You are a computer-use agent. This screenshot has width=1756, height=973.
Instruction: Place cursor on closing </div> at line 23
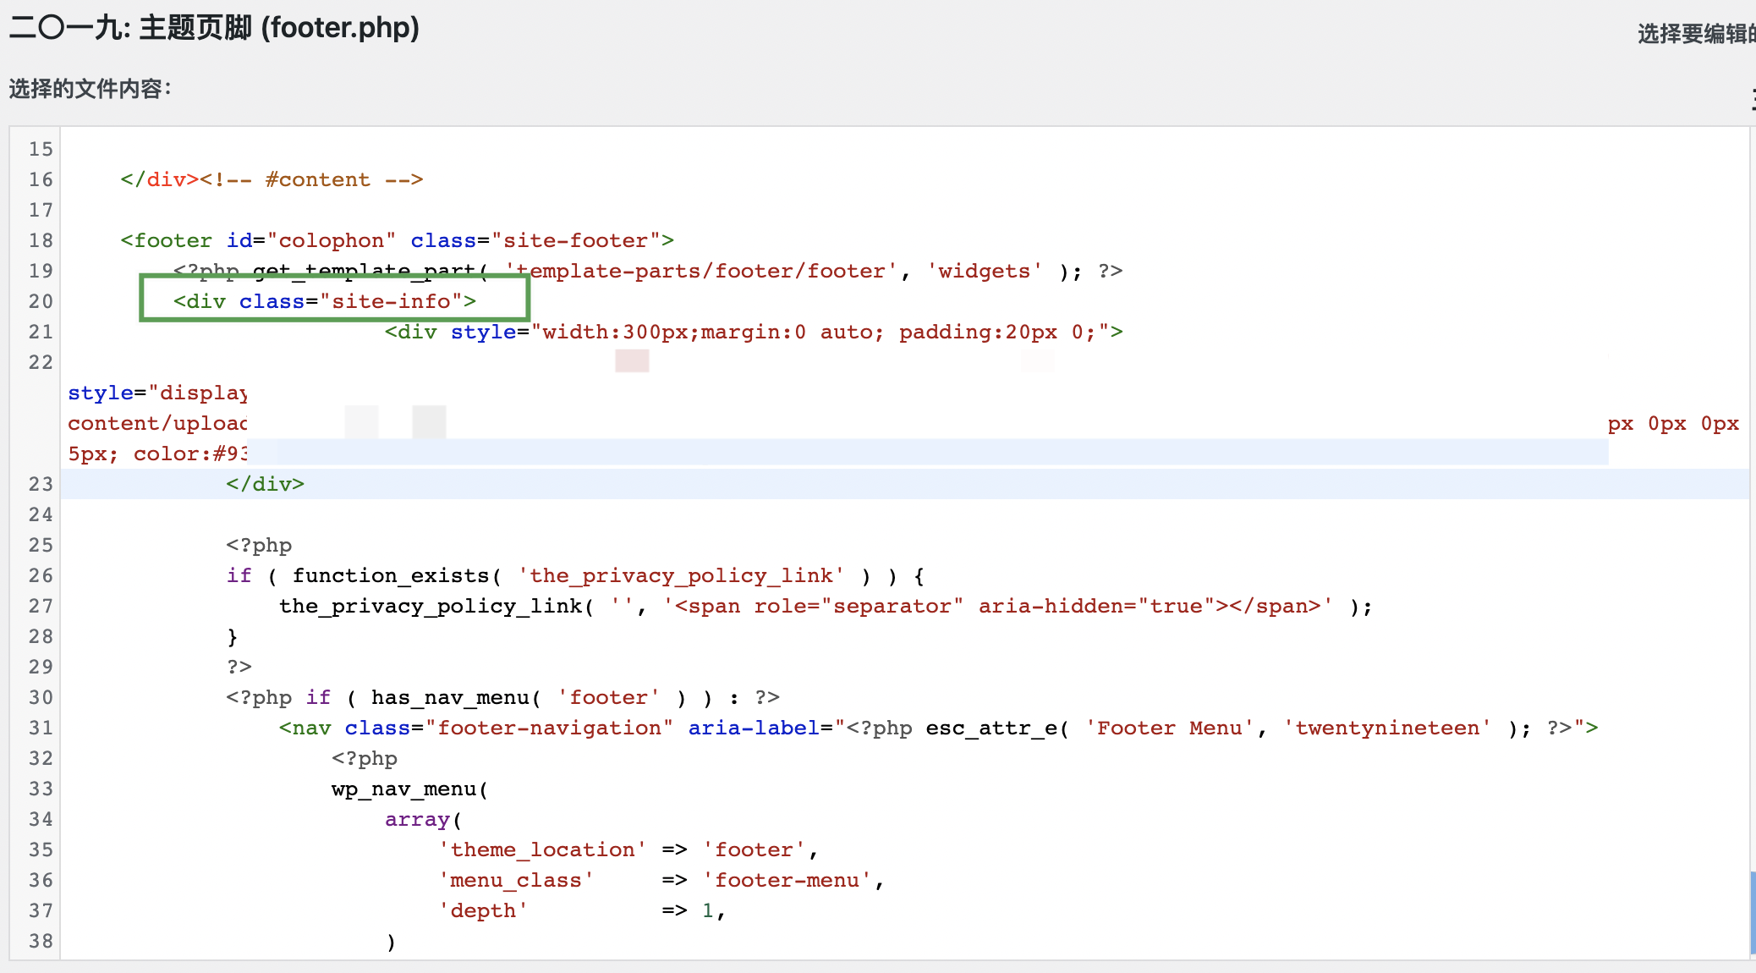tap(265, 484)
